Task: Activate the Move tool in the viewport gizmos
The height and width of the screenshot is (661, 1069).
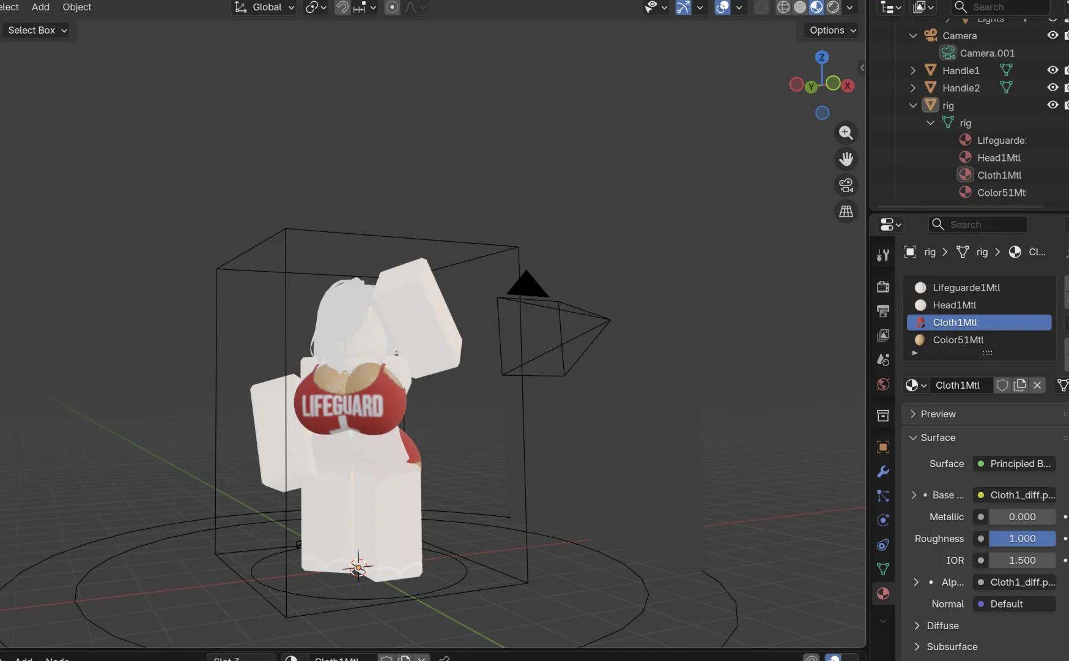Action: click(846, 159)
